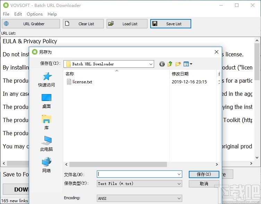The width and height of the screenshot is (261, 204).
Task: Expand the file name history dropdown
Action: pyautogui.click(x=179, y=174)
